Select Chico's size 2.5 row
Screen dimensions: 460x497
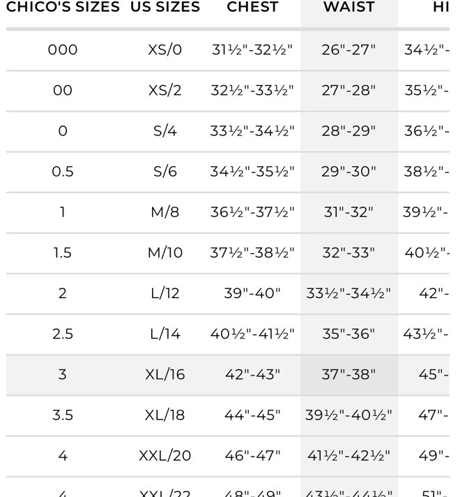pyautogui.click(x=63, y=334)
